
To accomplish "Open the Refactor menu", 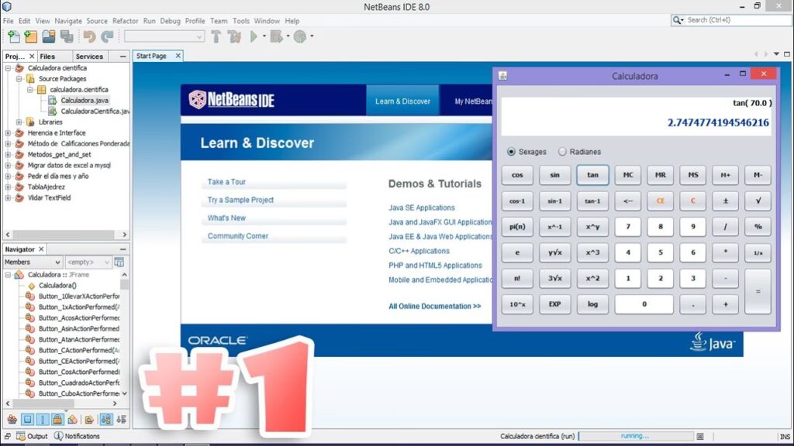I will (126, 21).
